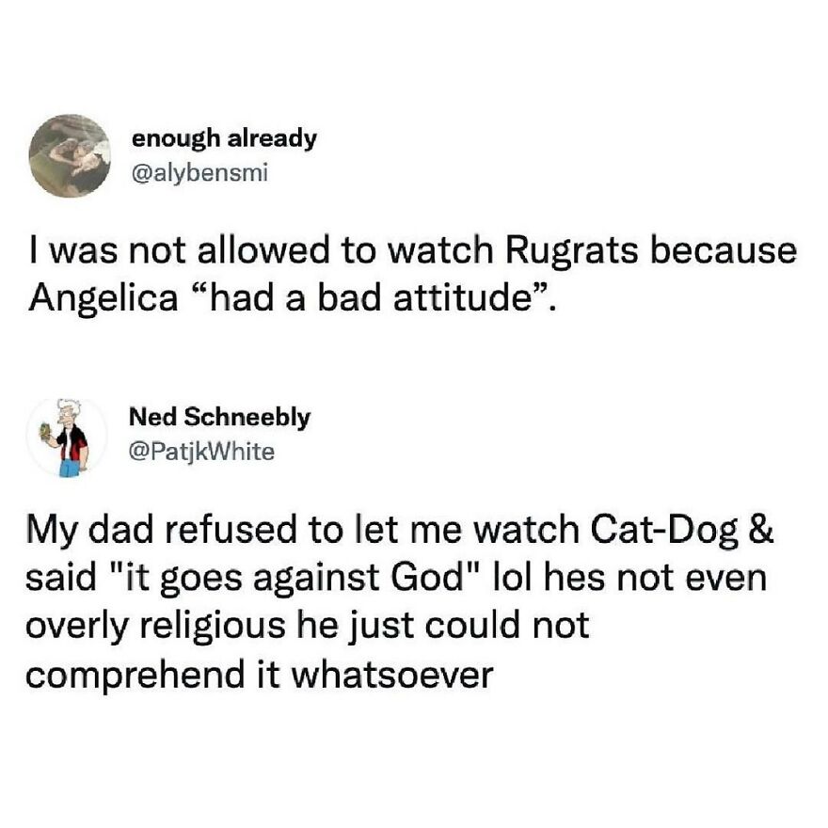
Task: Click the display name "enough already"
Action: [x=224, y=139]
